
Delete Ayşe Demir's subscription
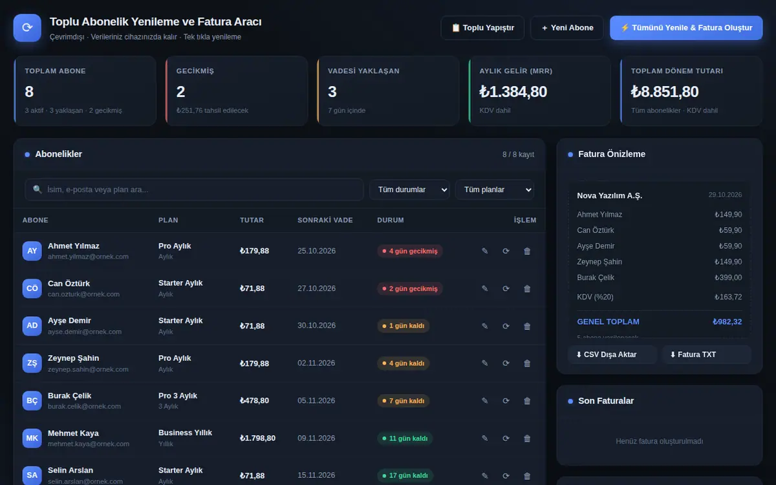(527, 326)
